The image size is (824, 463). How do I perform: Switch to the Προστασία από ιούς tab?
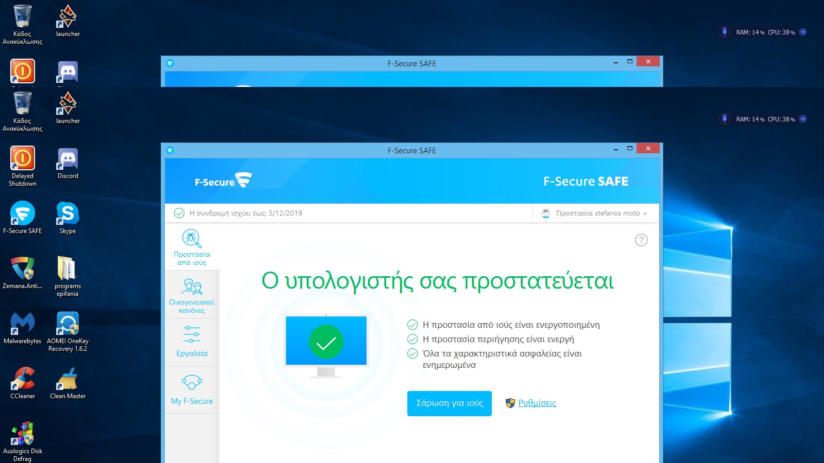(x=192, y=247)
